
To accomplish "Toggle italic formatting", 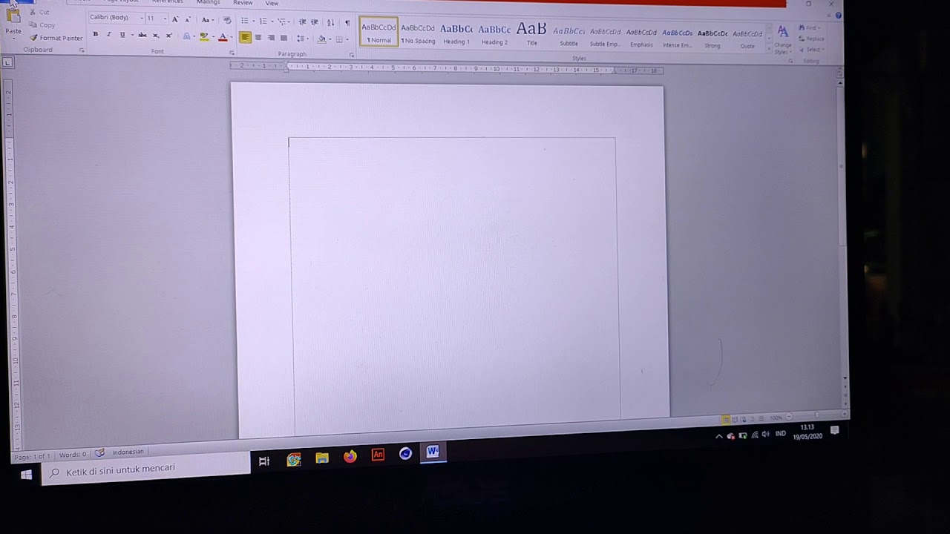I will (x=108, y=35).
